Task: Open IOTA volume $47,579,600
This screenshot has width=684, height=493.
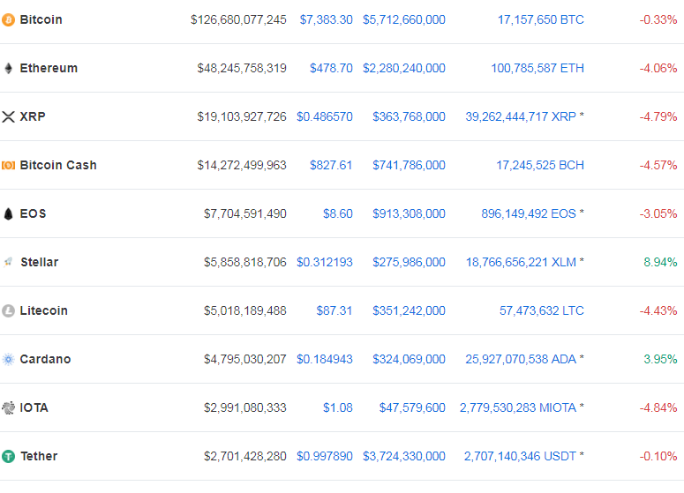Action: [412, 407]
